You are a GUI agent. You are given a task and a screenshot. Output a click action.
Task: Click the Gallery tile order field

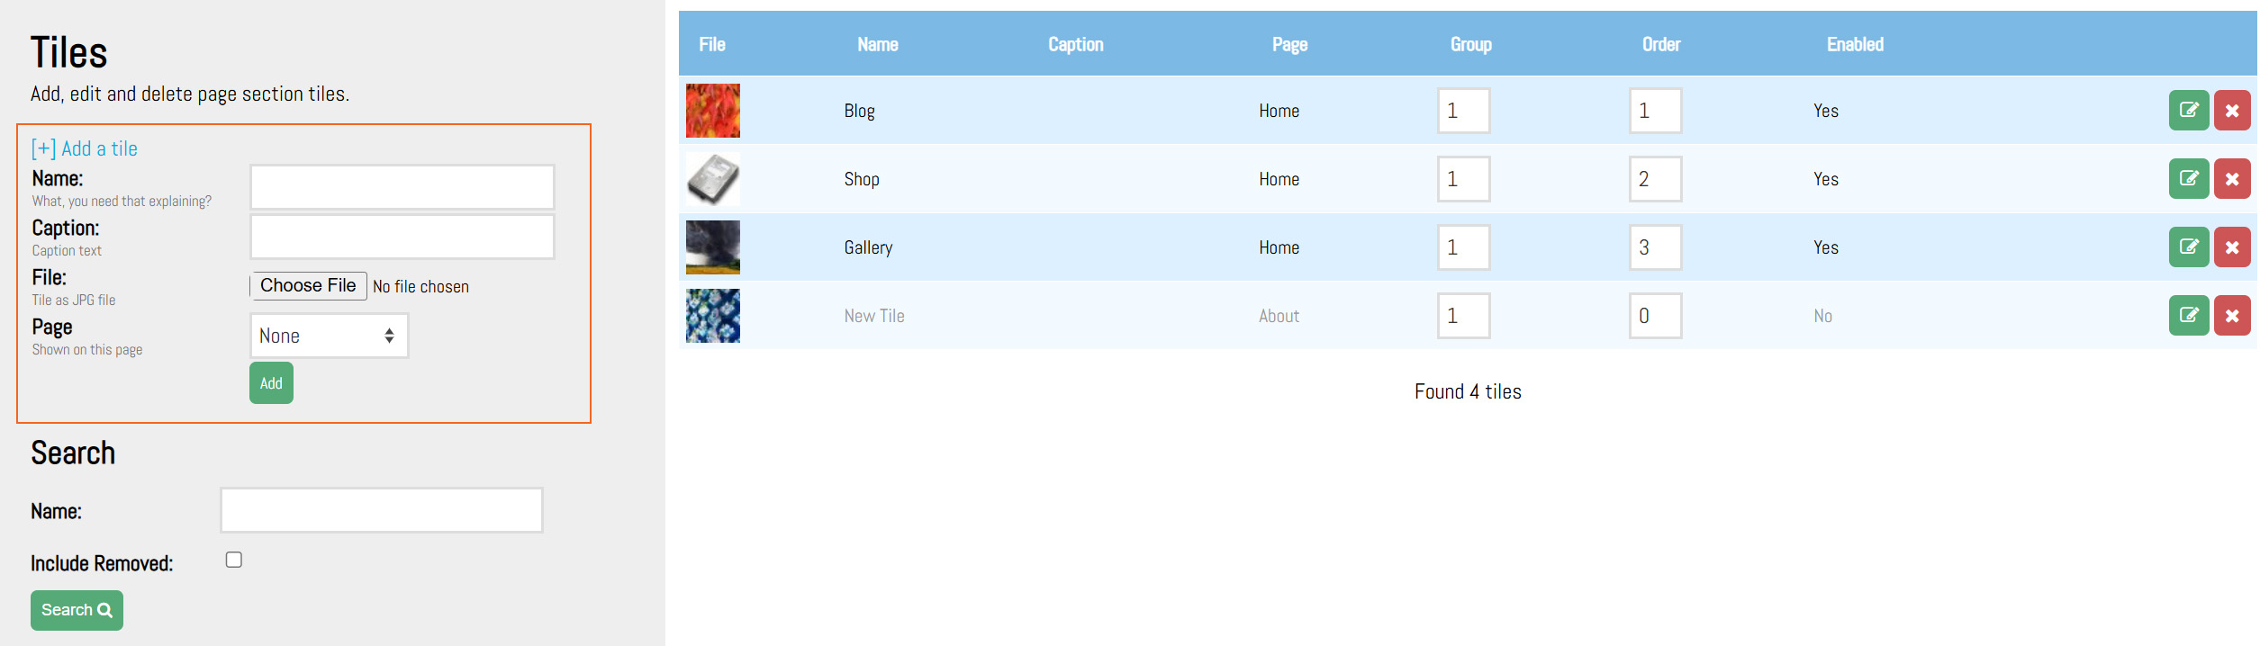[1654, 247]
